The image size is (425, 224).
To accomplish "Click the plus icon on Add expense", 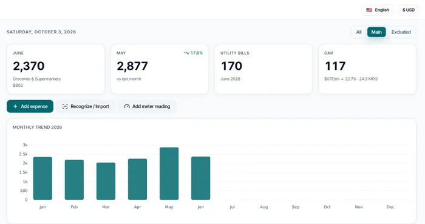I will (x=15, y=106).
